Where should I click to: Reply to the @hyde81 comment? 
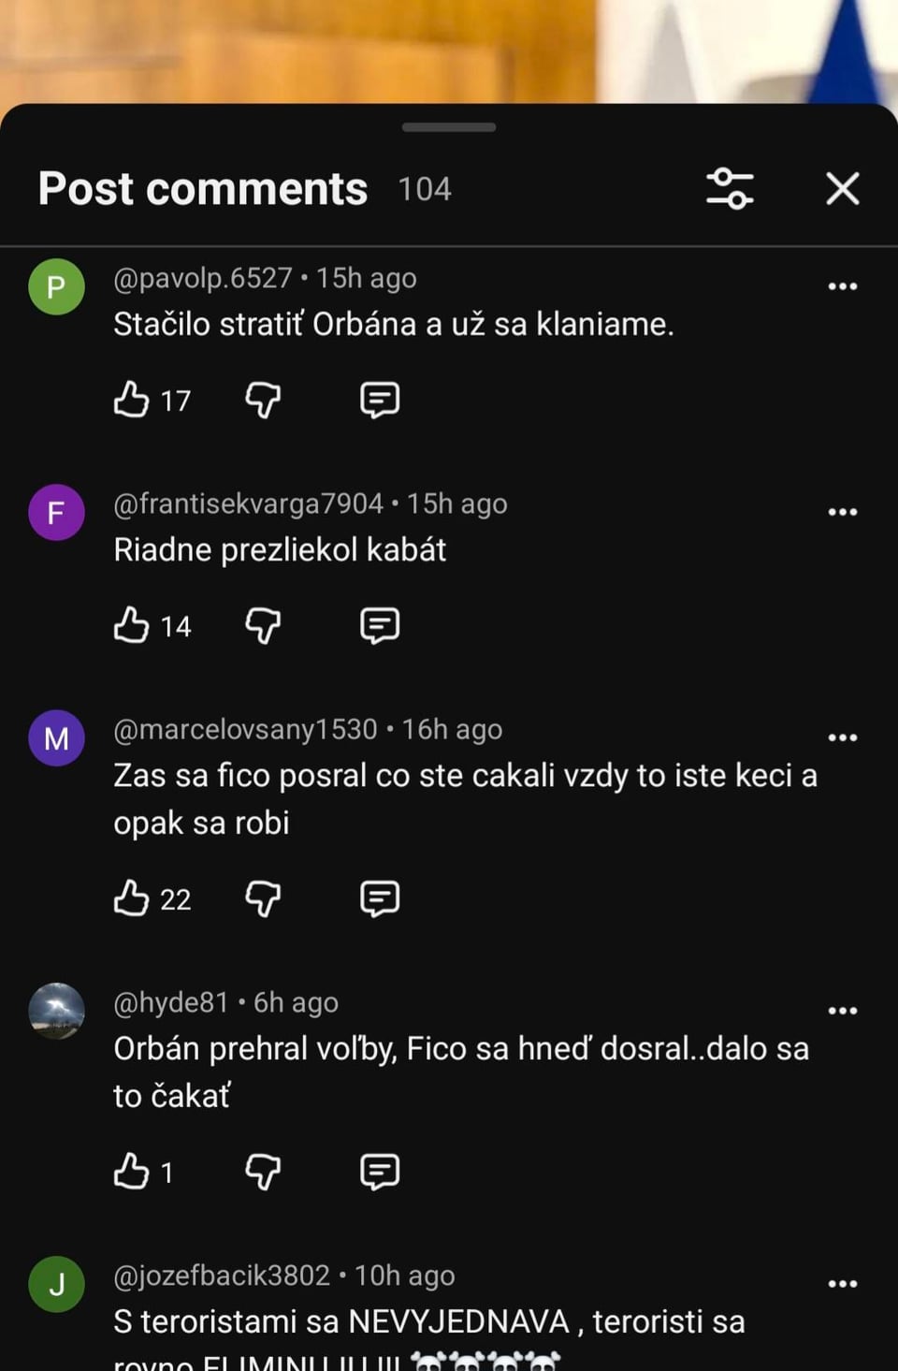(x=380, y=1172)
